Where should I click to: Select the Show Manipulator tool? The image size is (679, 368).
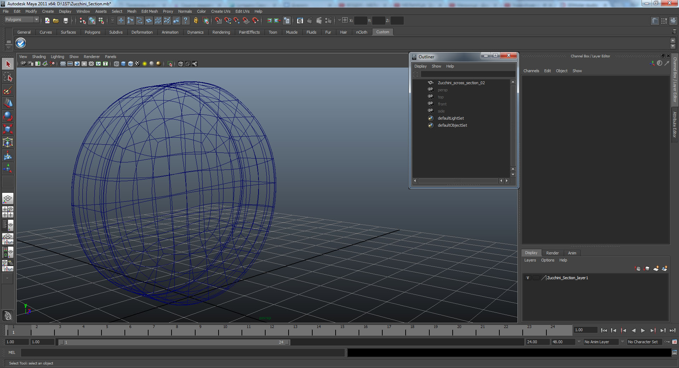click(x=8, y=169)
